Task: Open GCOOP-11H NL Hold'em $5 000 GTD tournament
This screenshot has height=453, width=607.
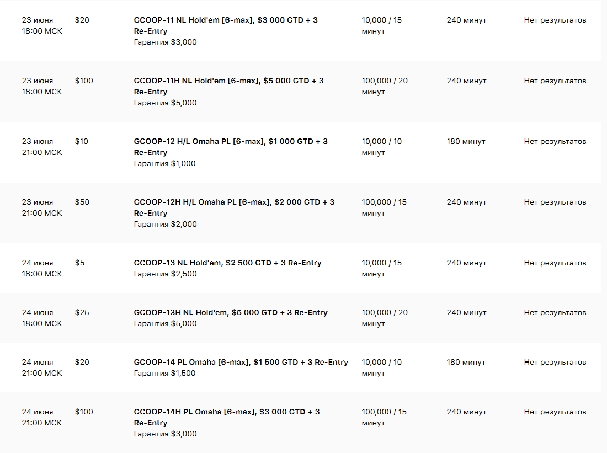Action: 229,86
